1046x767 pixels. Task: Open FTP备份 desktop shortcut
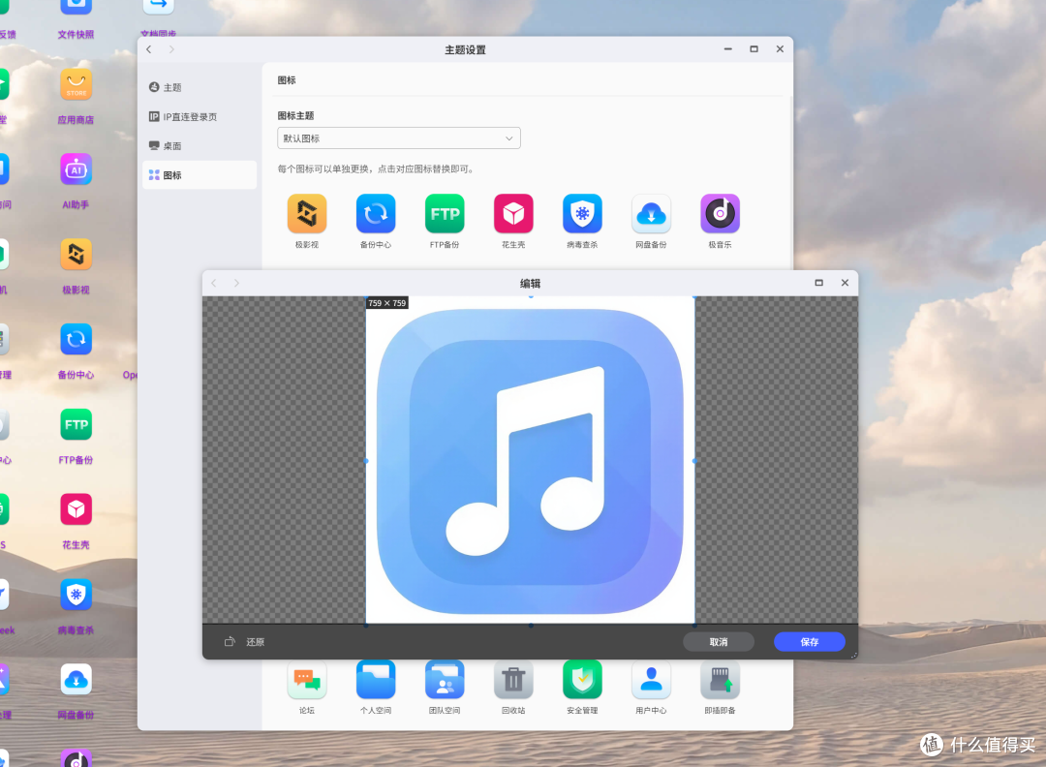[77, 424]
